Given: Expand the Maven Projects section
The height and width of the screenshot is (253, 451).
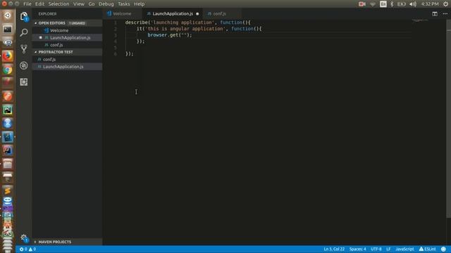Looking at the screenshot, I should [x=55, y=242].
